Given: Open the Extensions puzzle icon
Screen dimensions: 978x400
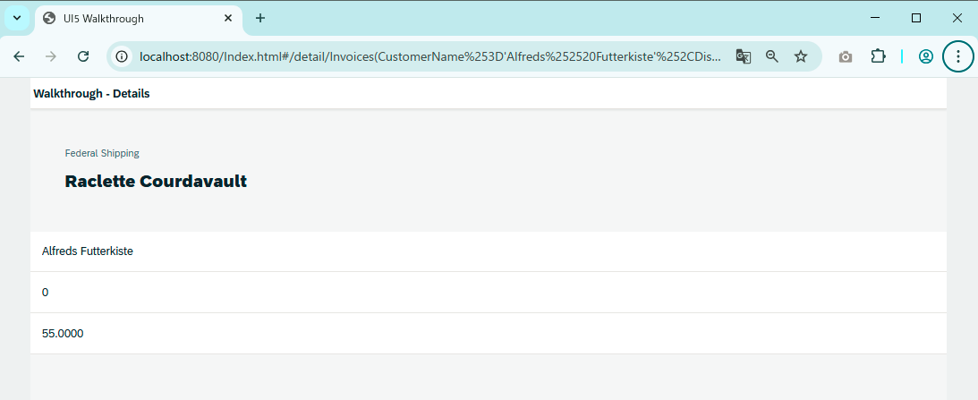Looking at the screenshot, I should pyautogui.click(x=878, y=56).
